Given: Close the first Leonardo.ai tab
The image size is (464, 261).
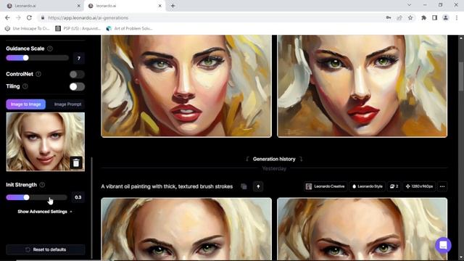Looking at the screenshot, I should pyautogui.click(x=78, y=6).
